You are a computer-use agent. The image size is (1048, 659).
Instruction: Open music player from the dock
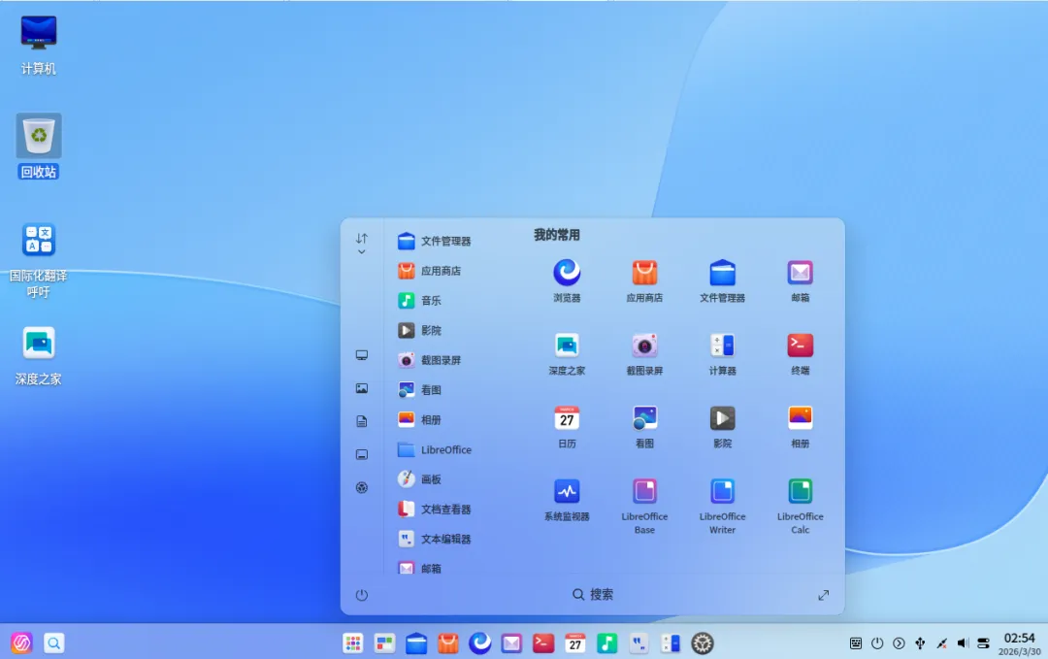pos(606,643)
